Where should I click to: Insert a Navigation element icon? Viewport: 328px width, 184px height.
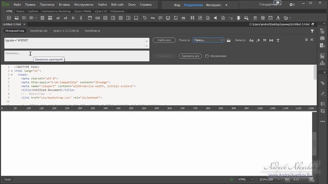tap(97, 18)
